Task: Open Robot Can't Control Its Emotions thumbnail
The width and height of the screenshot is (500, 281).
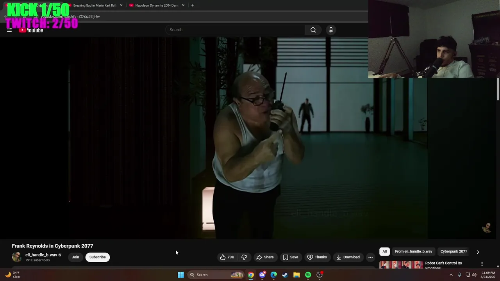Action: (x=401, y=265)
